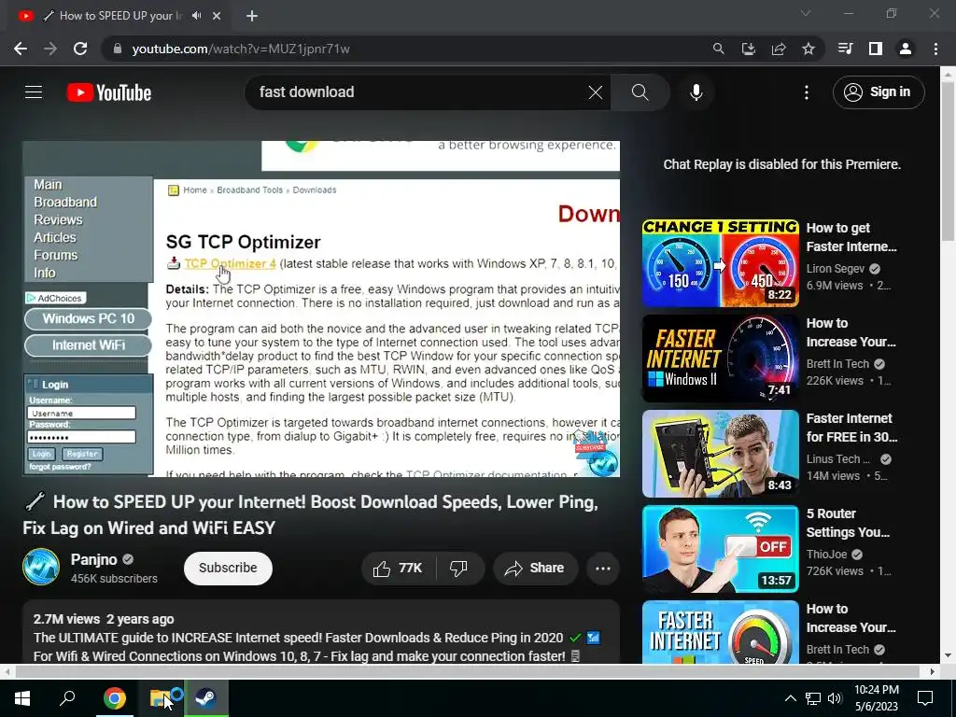The height and width of the screenshot is (717, 956).
Task: Share this video
Action: click(x=535, y=569)
